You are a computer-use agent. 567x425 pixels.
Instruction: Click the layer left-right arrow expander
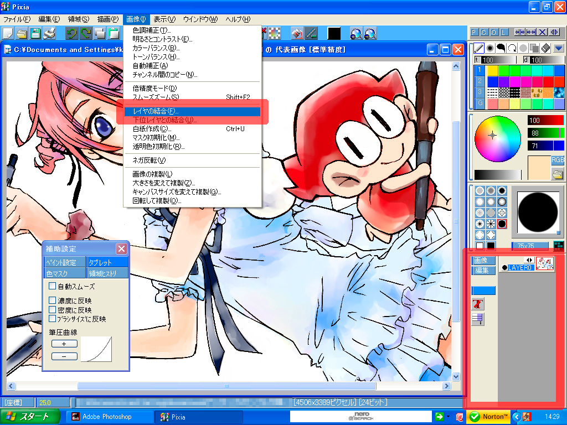click(x=529, y=260)
